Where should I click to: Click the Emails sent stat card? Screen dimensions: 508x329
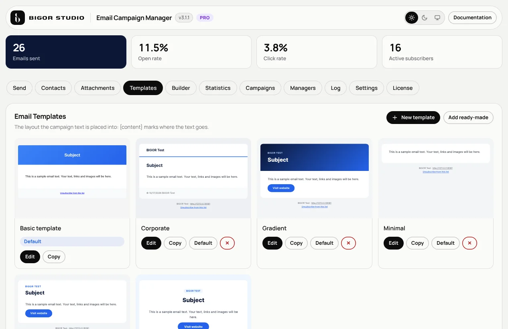66,52
